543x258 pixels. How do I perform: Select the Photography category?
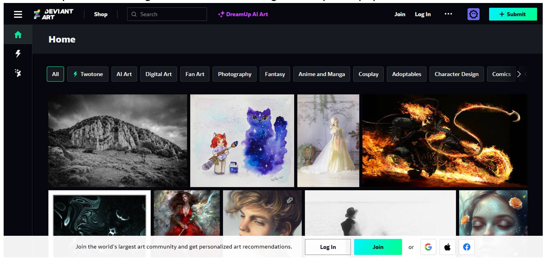tap(235, 74)
